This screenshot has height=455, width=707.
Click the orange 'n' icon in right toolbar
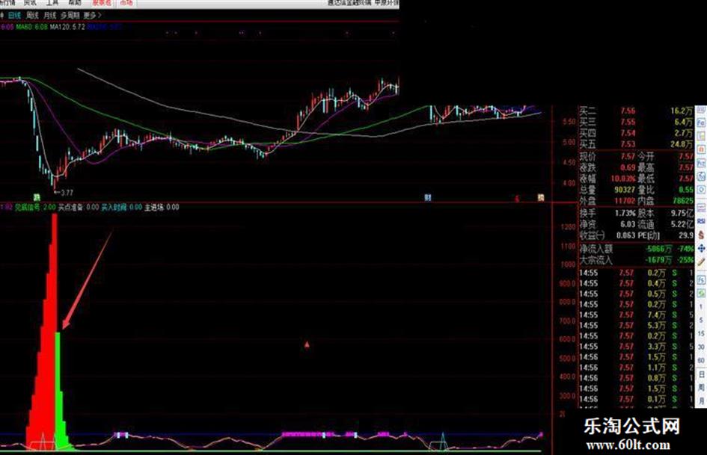click(x=701, y=149)
